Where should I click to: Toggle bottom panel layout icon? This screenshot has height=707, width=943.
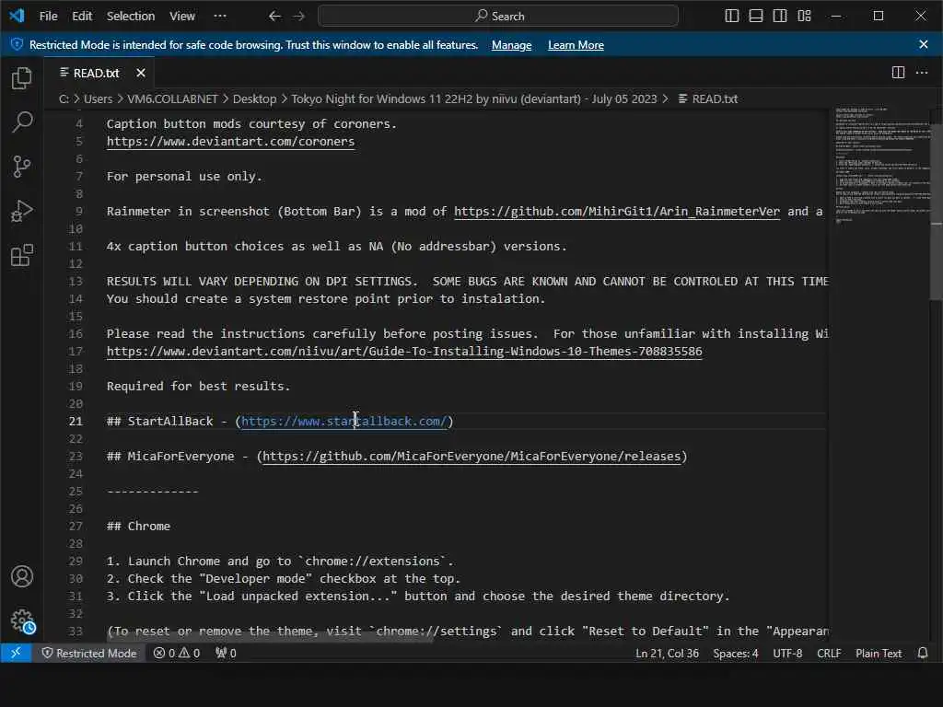tap(756, 17)
